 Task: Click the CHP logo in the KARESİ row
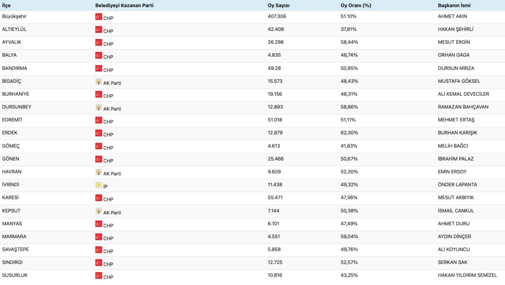tap(99, 198)
